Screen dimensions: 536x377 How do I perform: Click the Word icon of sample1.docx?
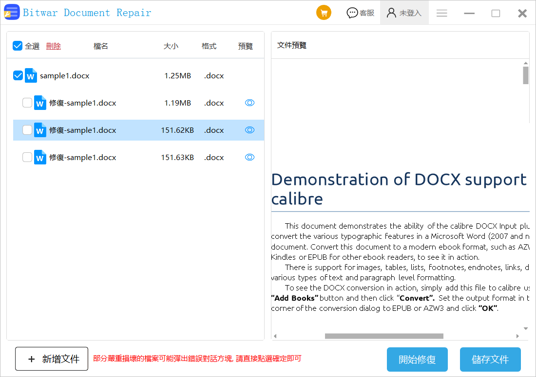[31, 75]
